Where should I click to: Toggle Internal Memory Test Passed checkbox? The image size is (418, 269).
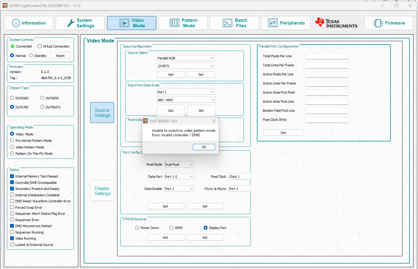click(12, 176)
